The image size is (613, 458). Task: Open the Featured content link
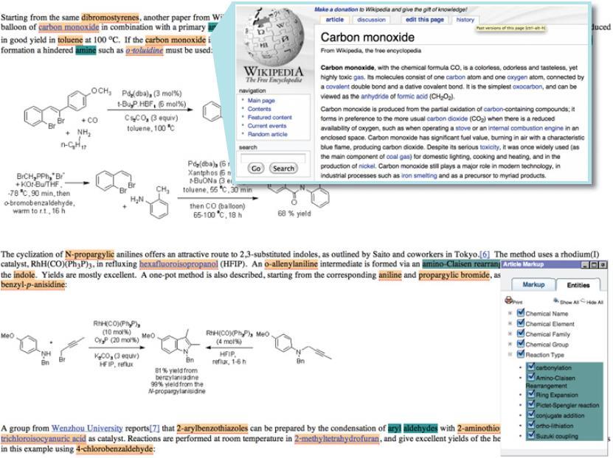(270, 117)
